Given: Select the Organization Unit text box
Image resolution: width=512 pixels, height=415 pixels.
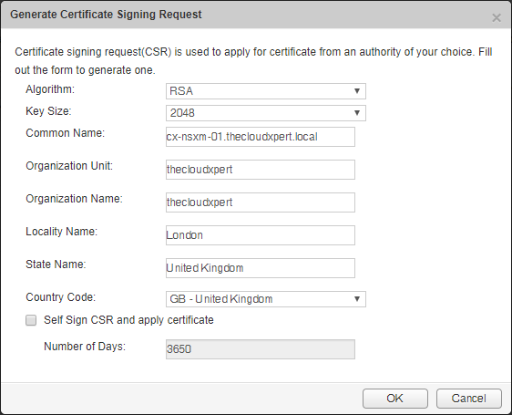Looking at the screenshot, I should click(x=261, y=170).
